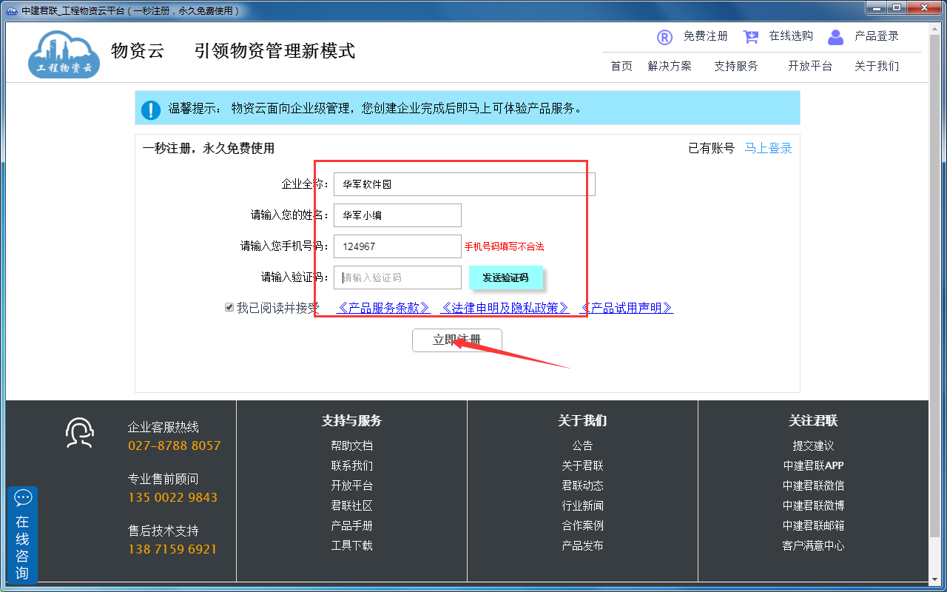This screenshot has width=947, height=592.
Task: Open the 《产品服务条款》 link
Action: click(383, 308)
